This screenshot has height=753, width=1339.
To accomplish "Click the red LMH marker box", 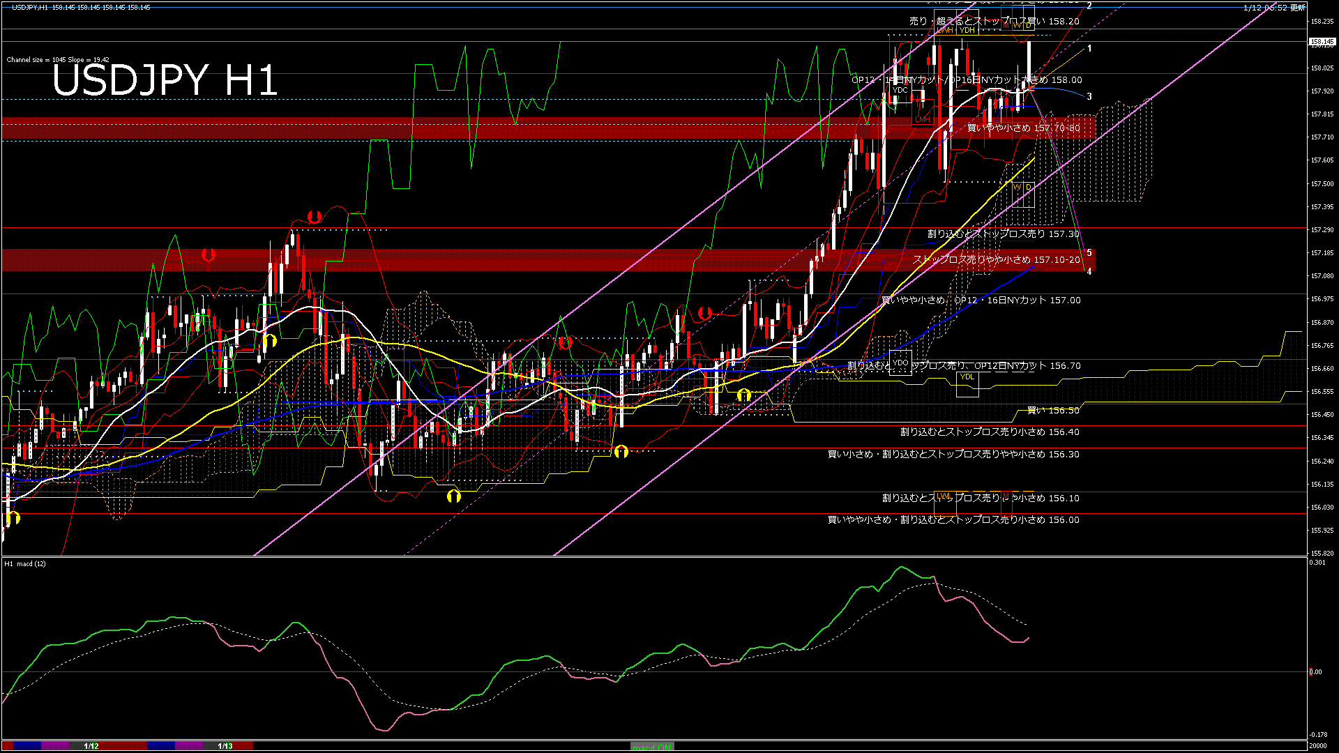I will coord(923,119).
